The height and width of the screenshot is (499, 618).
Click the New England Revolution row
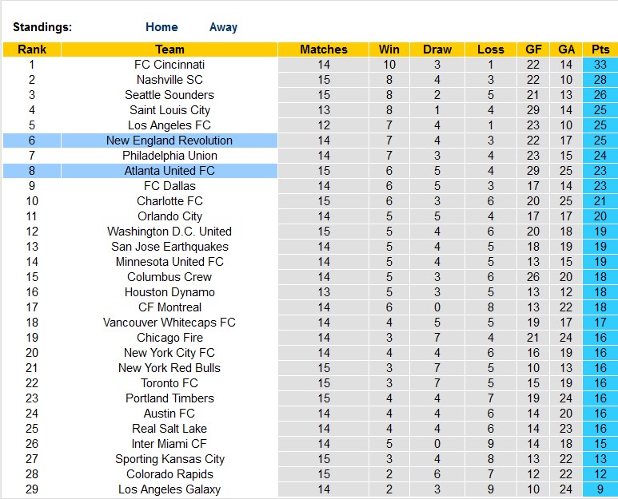[169, 141]
